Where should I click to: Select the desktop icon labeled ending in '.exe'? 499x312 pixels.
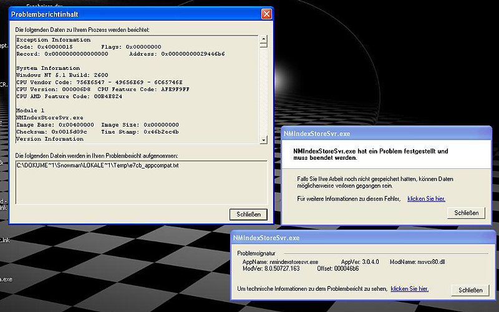(x=5, y=279)
